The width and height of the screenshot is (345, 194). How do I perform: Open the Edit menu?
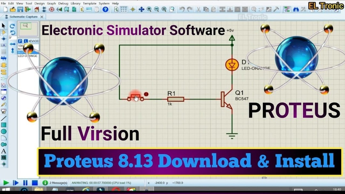coord(11,3)
